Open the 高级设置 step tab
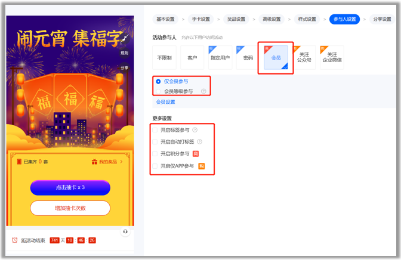 tap(272, 19)
